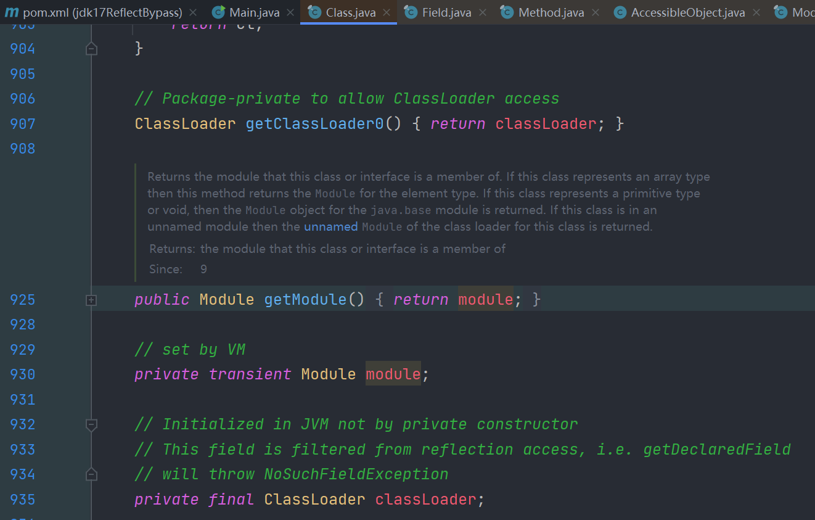Screen dimensions: 815x520
Task: Click line number 907 in the gutter
Action: (23, 124)
